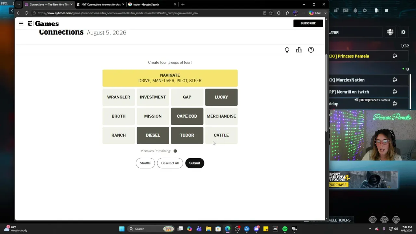Open the game overlay notifications bell
Screen dimensions: 416x234
coord(355,10)
